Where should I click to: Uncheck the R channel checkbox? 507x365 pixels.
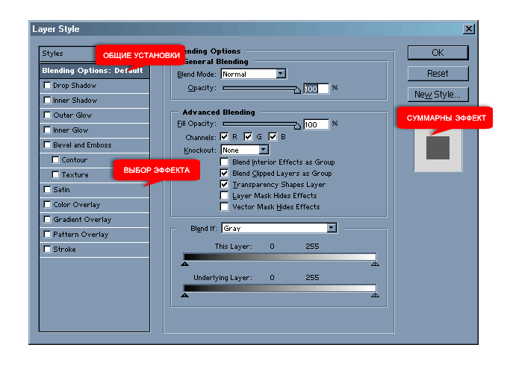tap(224, 137)
